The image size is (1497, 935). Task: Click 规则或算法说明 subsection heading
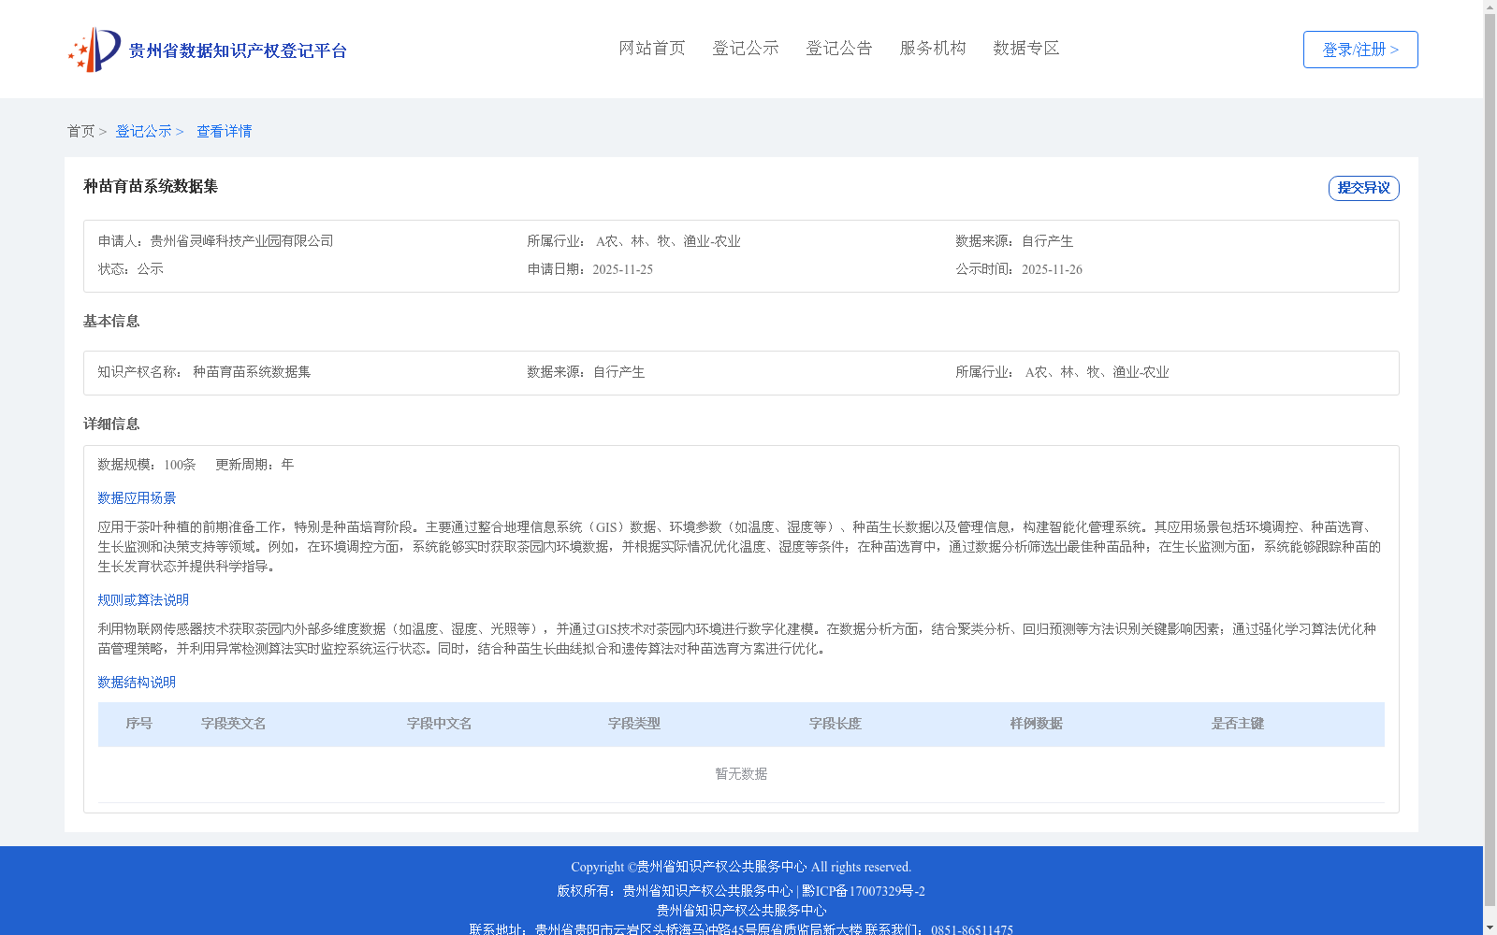click(143, 600)
